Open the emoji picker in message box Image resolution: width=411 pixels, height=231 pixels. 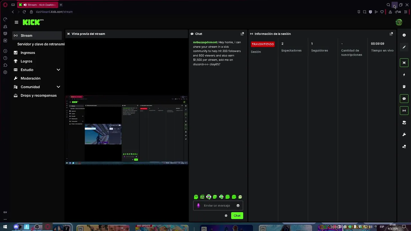[x=238, y=206]
